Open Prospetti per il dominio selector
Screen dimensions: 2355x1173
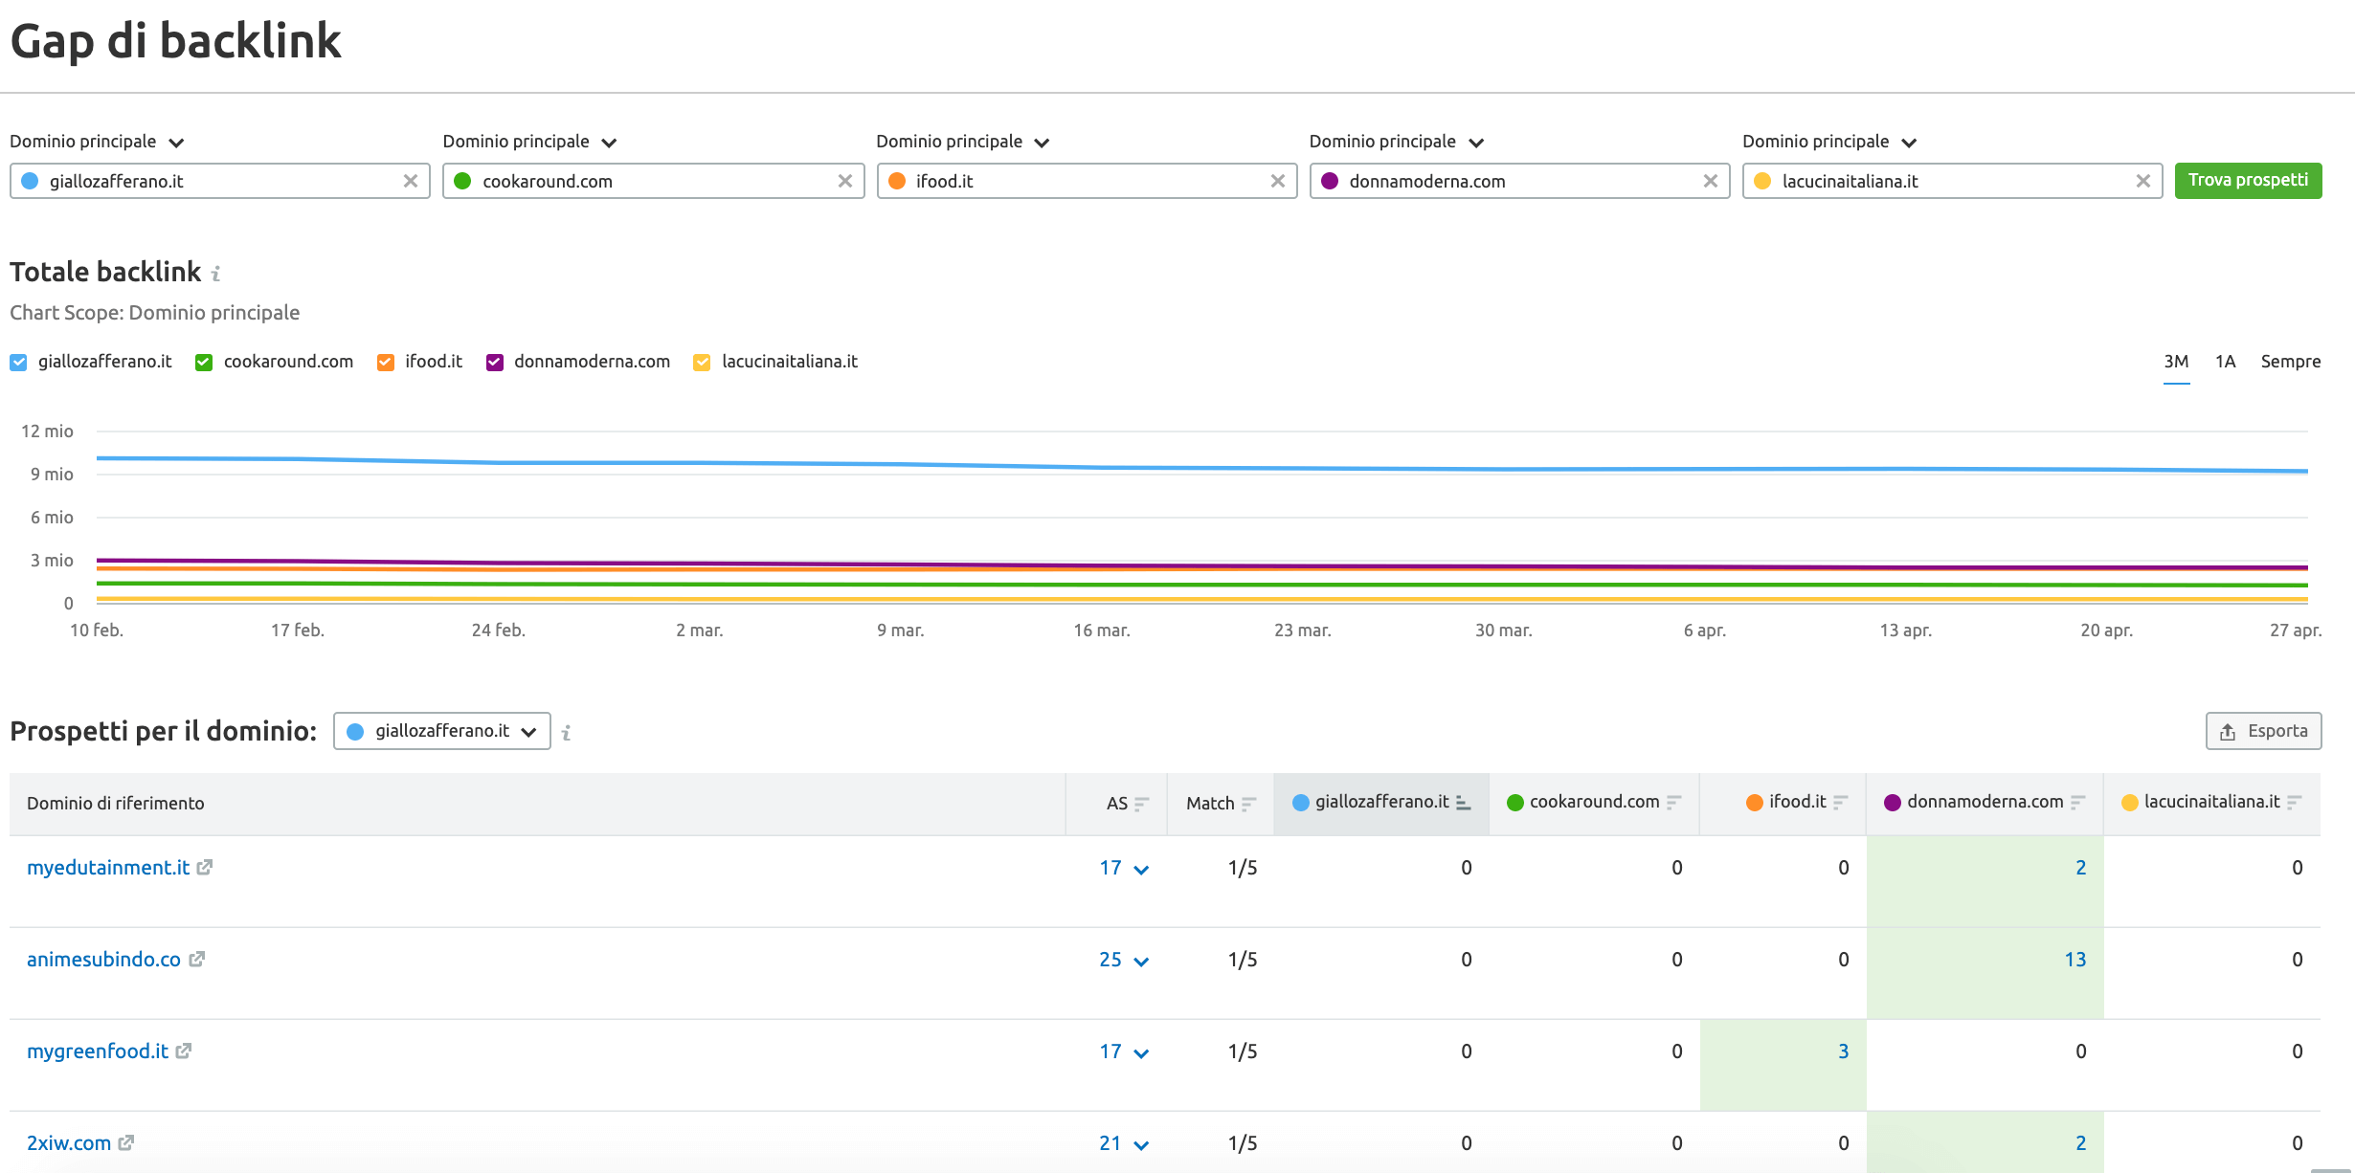(x=442, y=731)
